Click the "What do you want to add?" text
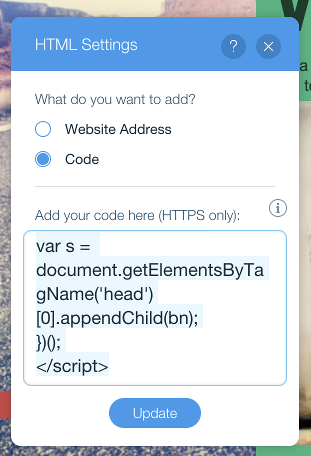Viewport: 311px width, 456px height. point(115,98)
